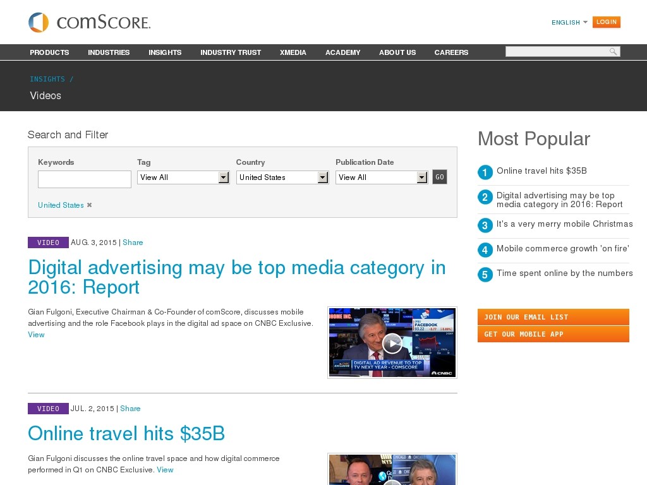Open the Industry Trust menu
Viewport: 647px width, 485px height.
pyautogui.click(x=231, y=52)
